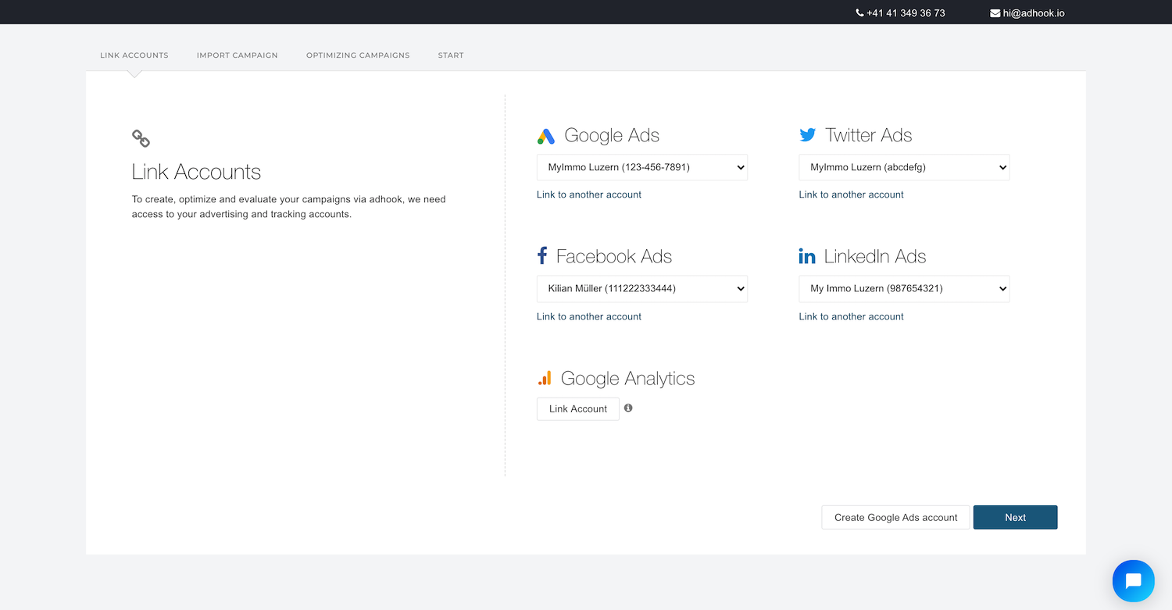Click the phone icon in top bar

(x=860, y=13)
